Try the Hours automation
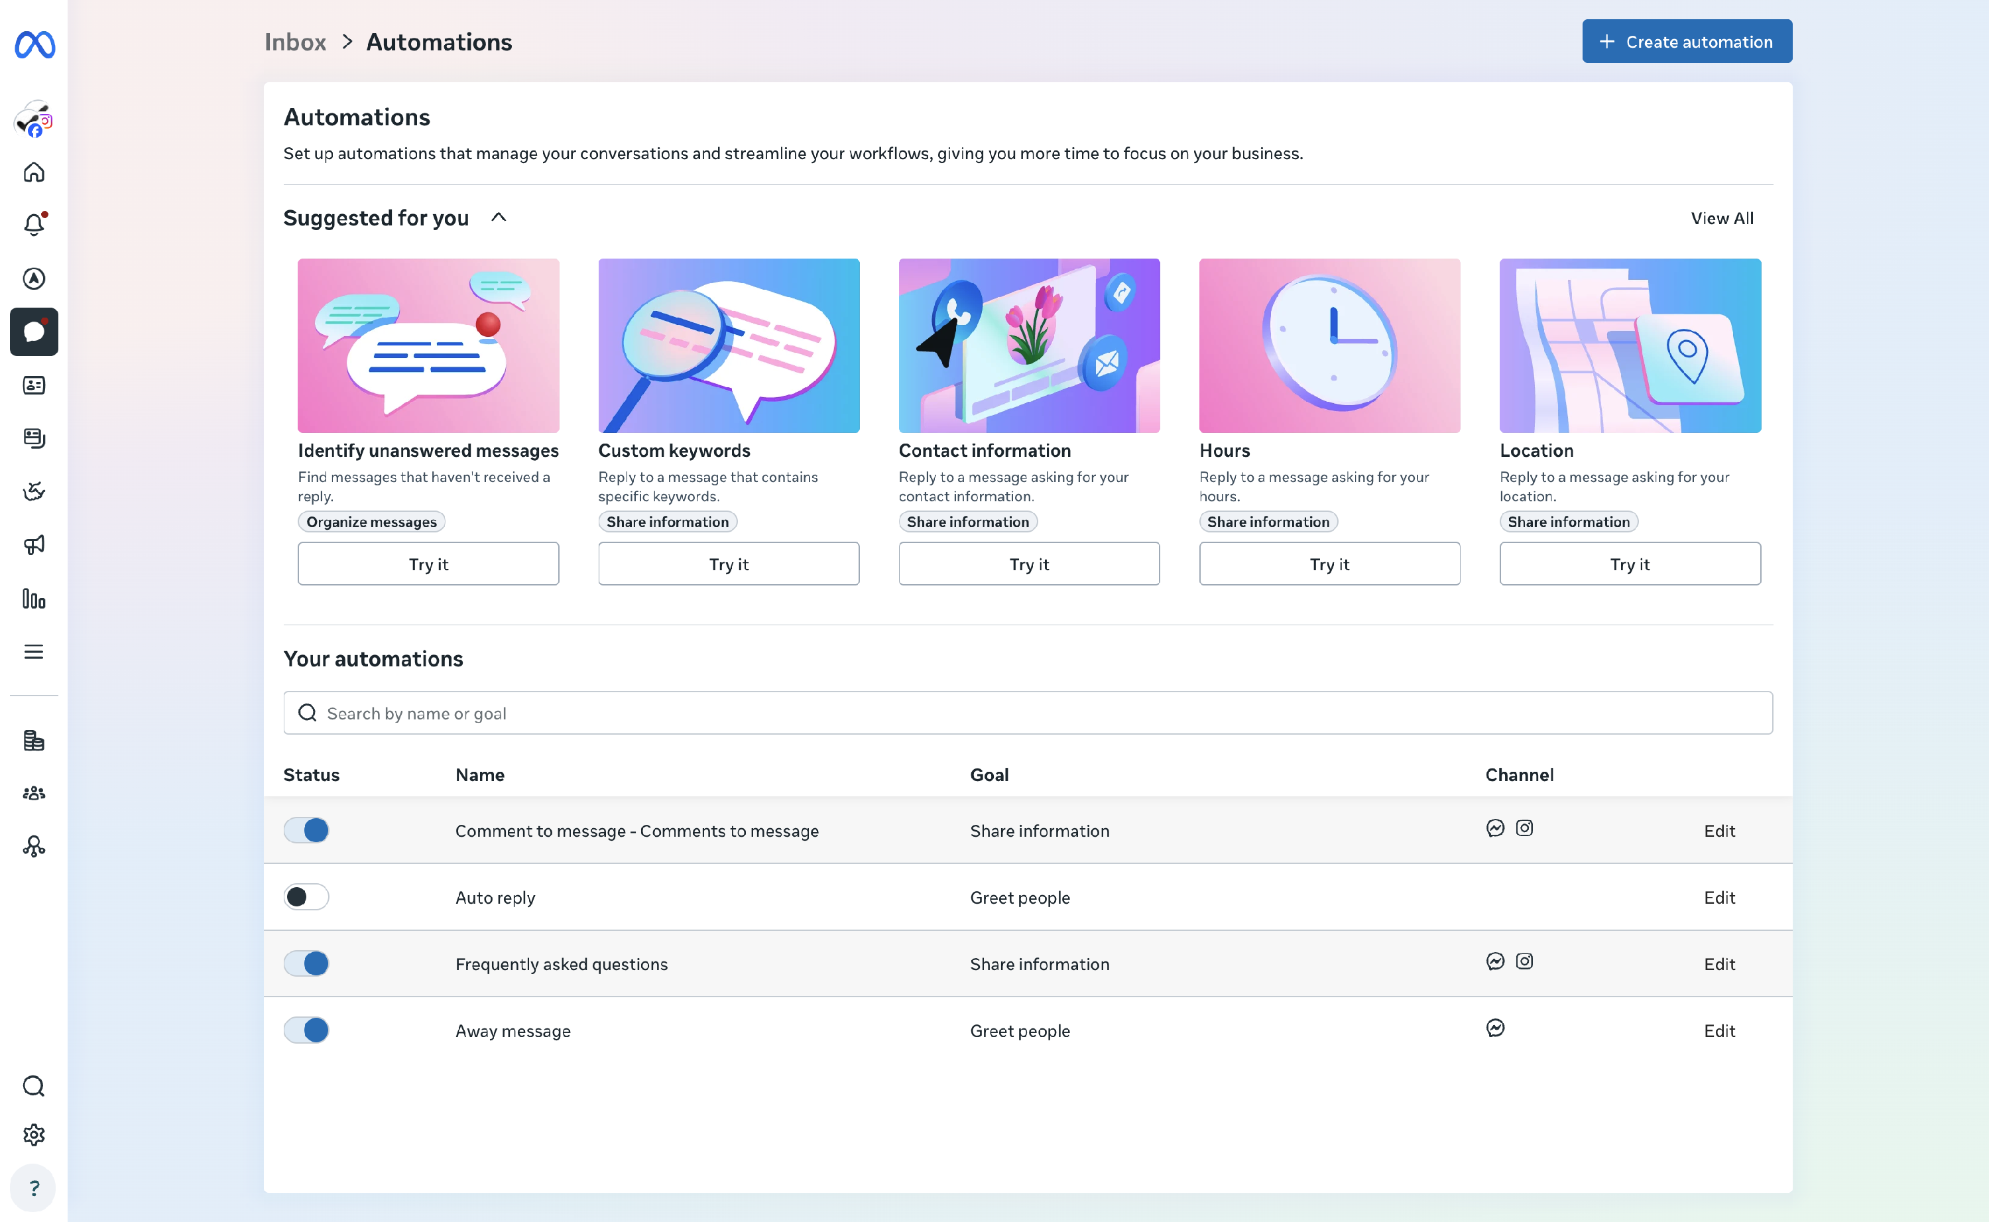This screenshot has height=1222, width=1989. [1330, 564]
